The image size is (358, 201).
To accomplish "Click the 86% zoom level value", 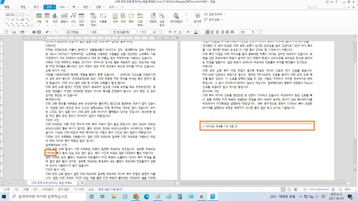I will point(348,189).
